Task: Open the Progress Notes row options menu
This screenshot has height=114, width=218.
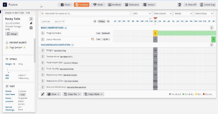Action: 42,33
